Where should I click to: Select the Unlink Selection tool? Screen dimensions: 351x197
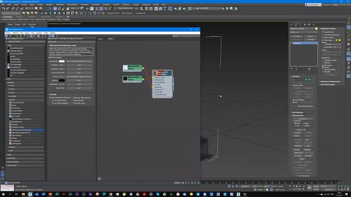coord(17,9)
